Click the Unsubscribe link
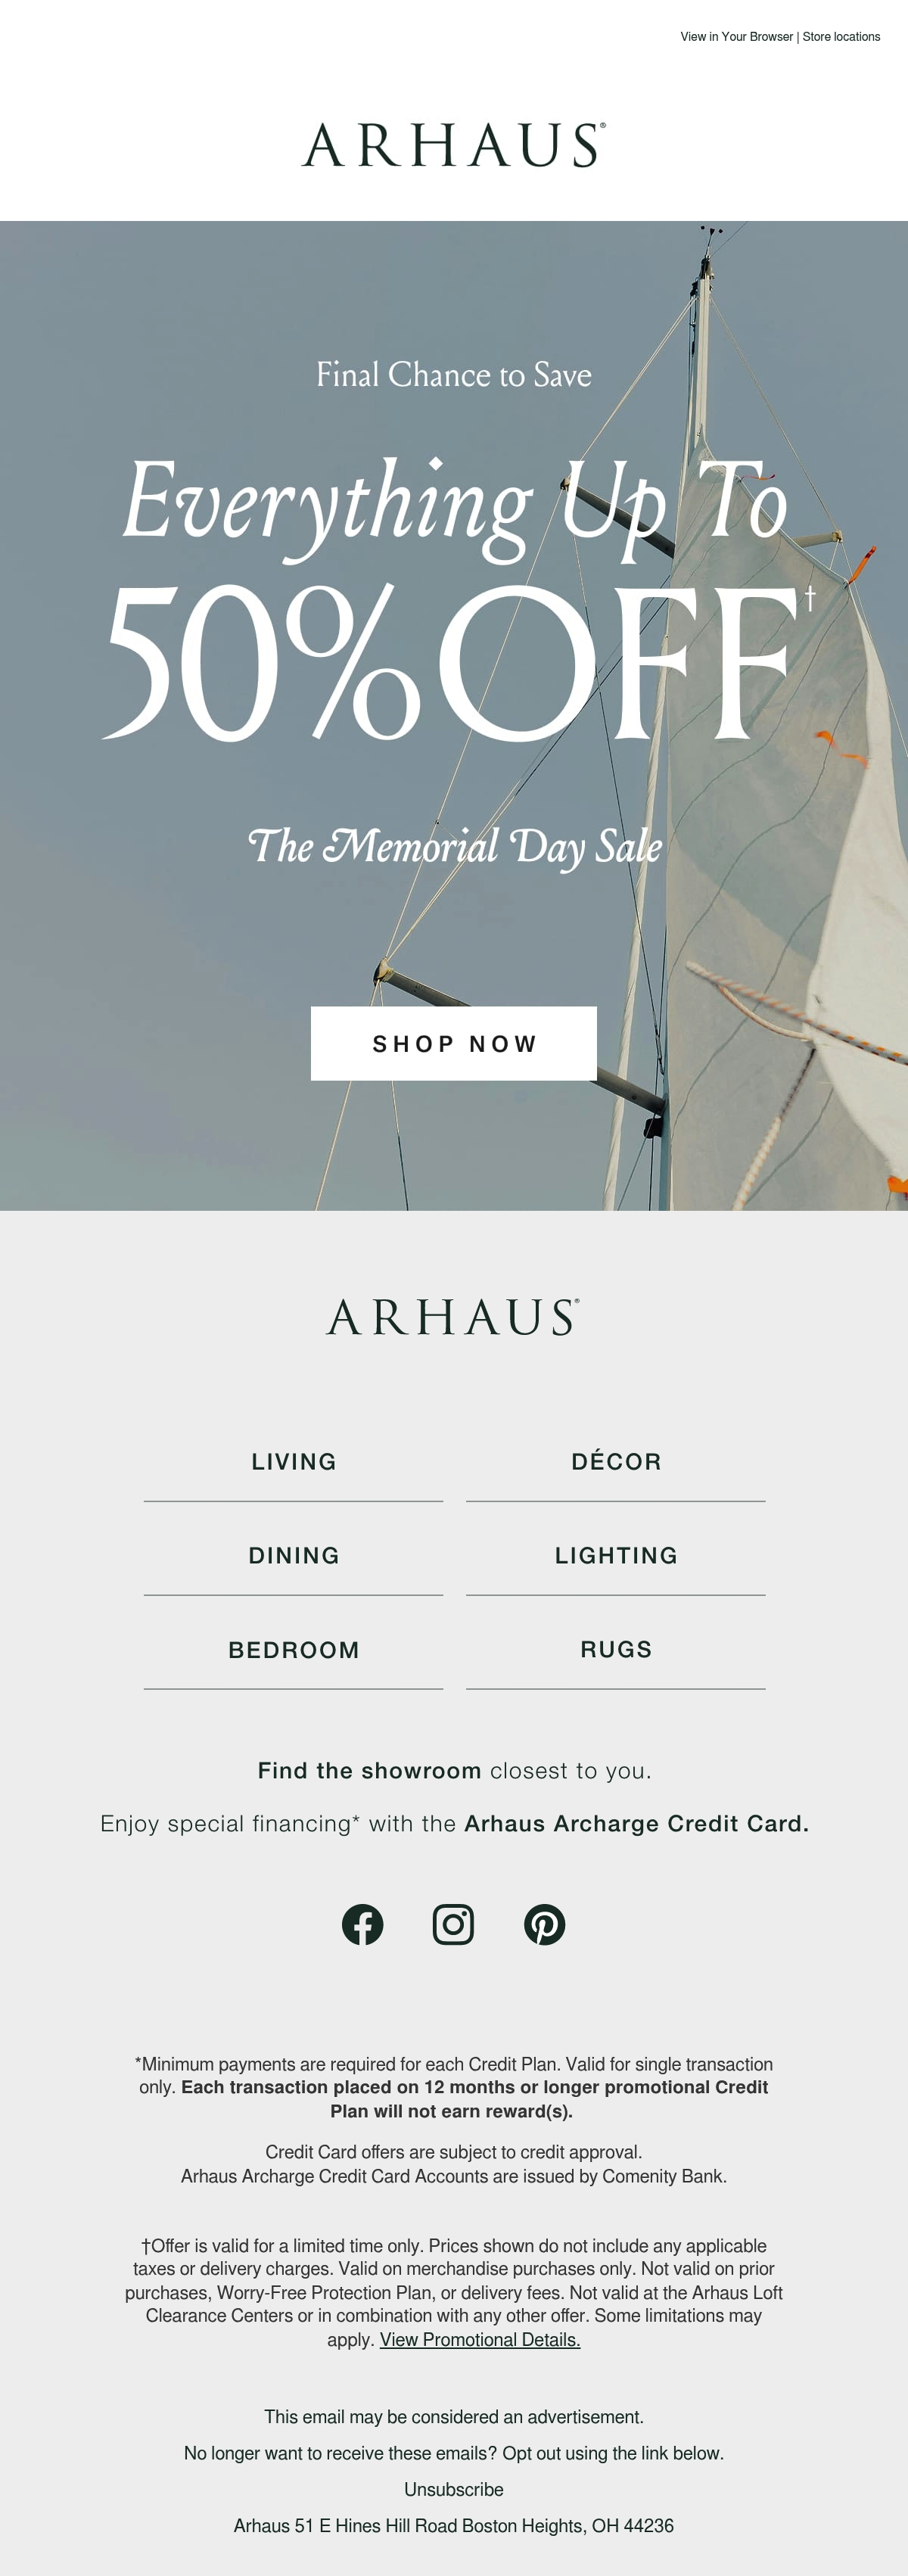Image resolution: width=908 pixels, height=2576 pixels. click(454, 2489)
